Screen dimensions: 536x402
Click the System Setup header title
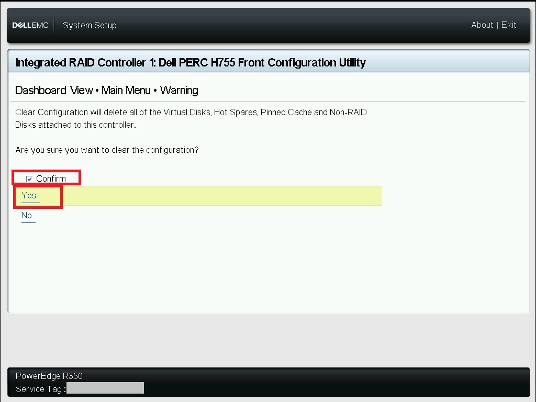(90, 25)
